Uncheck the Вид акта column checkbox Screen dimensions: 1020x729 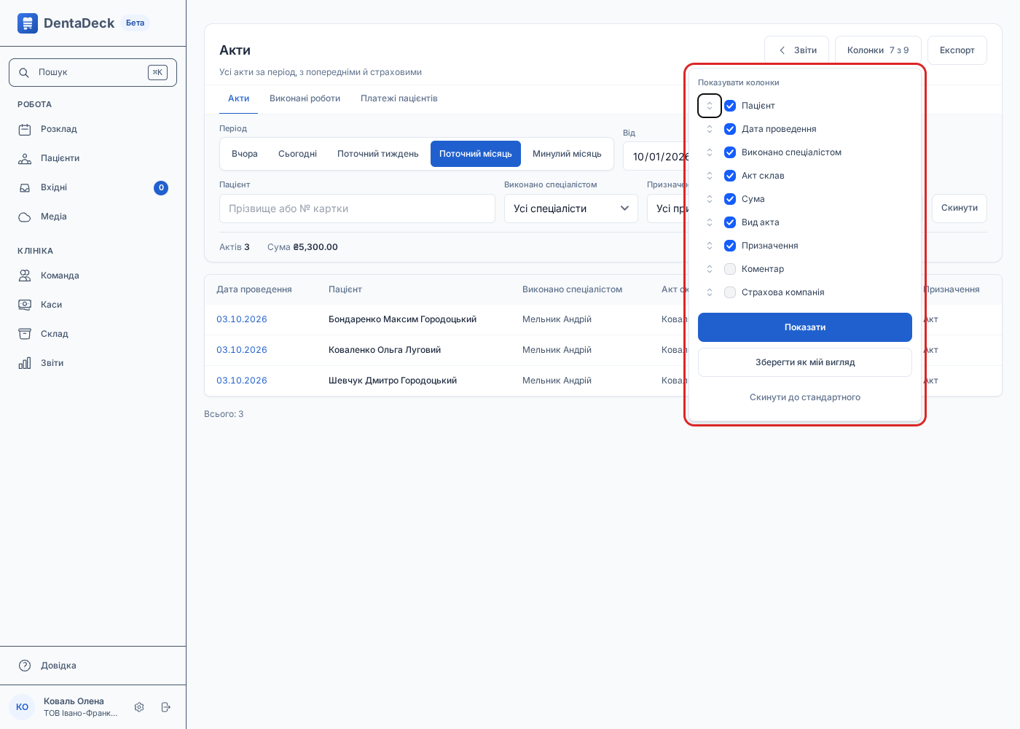[x=730, y=222]
